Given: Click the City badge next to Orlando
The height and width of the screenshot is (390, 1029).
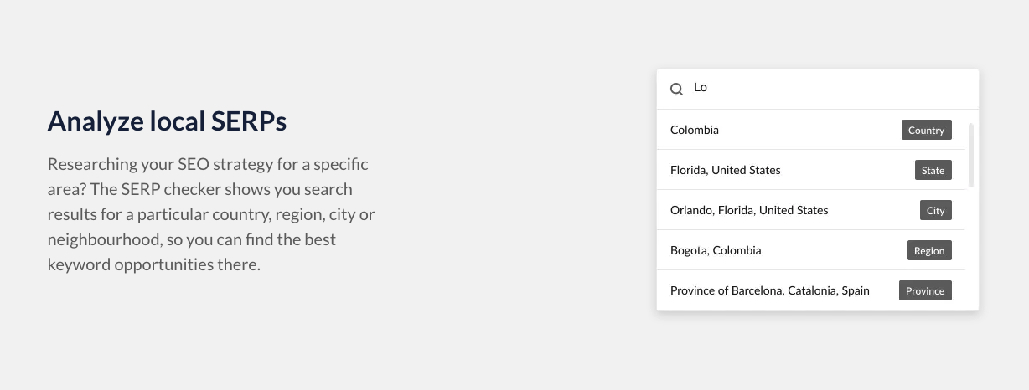Looking at the screenshot, I should coord(935,210).
